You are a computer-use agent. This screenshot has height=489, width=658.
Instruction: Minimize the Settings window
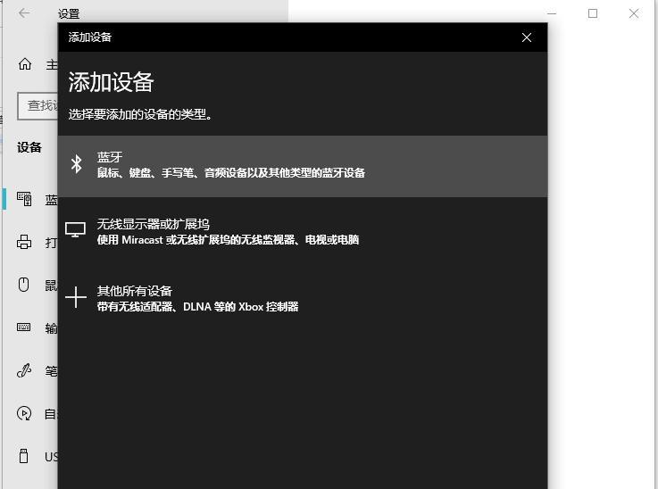552,13
